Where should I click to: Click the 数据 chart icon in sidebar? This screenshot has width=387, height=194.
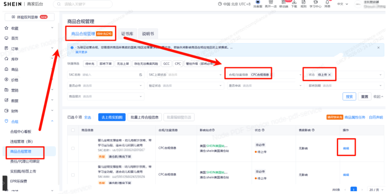click(7, 100)
